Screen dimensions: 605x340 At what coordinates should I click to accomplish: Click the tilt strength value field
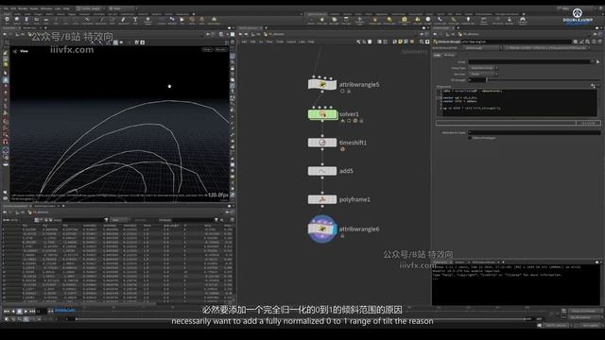[476, 79]
